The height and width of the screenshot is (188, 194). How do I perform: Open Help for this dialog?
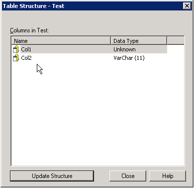tap(168, 176)
